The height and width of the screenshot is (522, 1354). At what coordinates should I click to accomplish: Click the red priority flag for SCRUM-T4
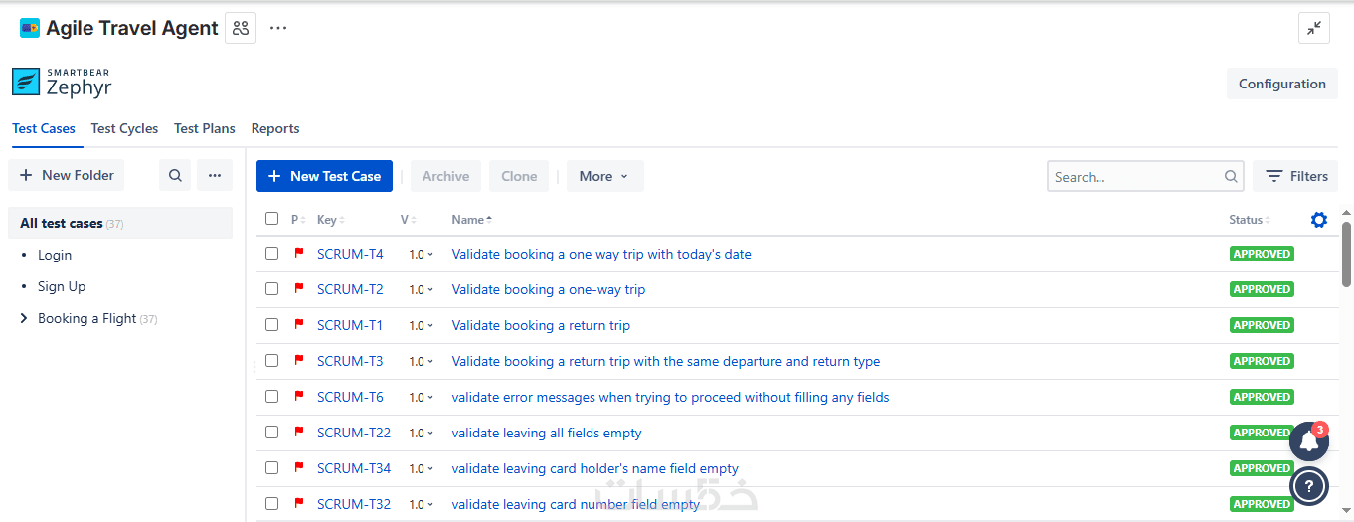(x=298, y=254)
